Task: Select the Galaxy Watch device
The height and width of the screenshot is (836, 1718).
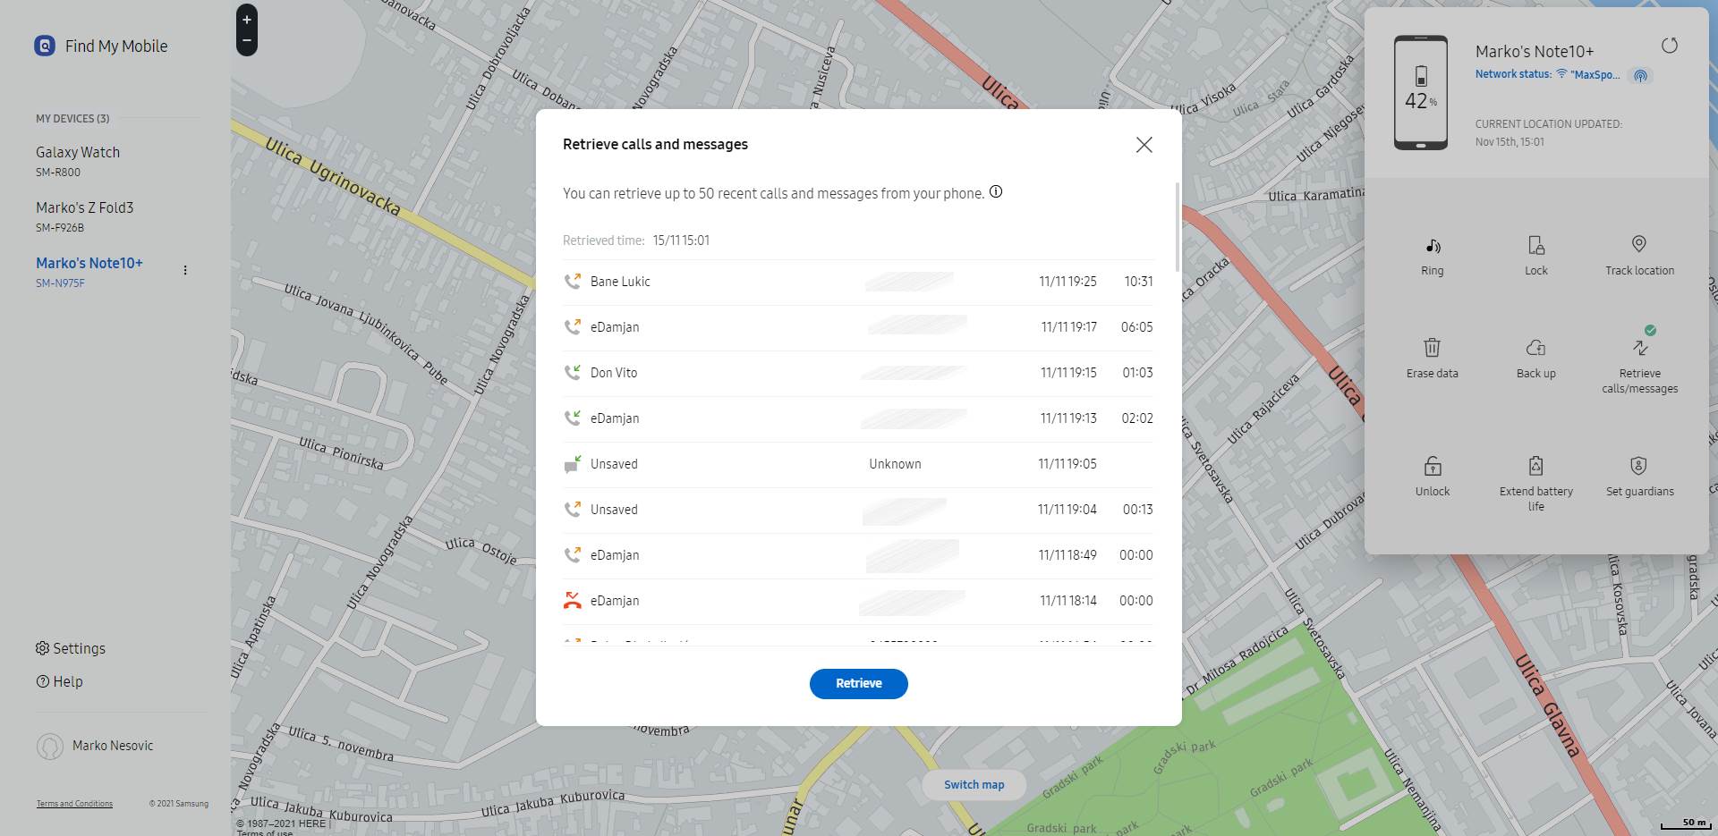Action: pyautogui.click(x=78, y=152)
